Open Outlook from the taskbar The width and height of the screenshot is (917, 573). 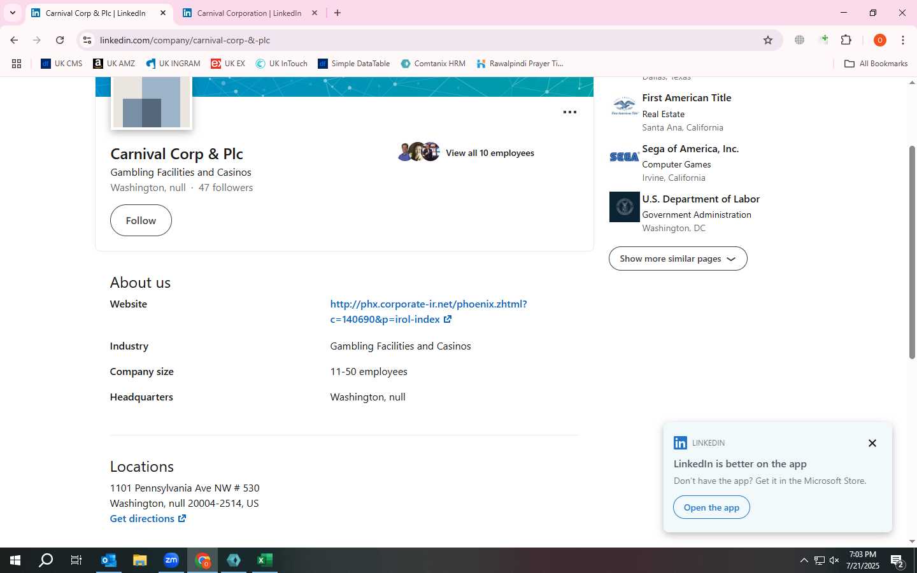[x=108, y=560]
